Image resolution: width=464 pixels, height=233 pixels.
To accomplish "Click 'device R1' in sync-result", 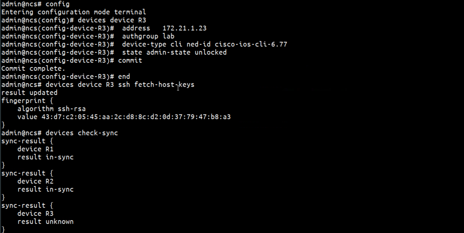I will coord(36,149).
